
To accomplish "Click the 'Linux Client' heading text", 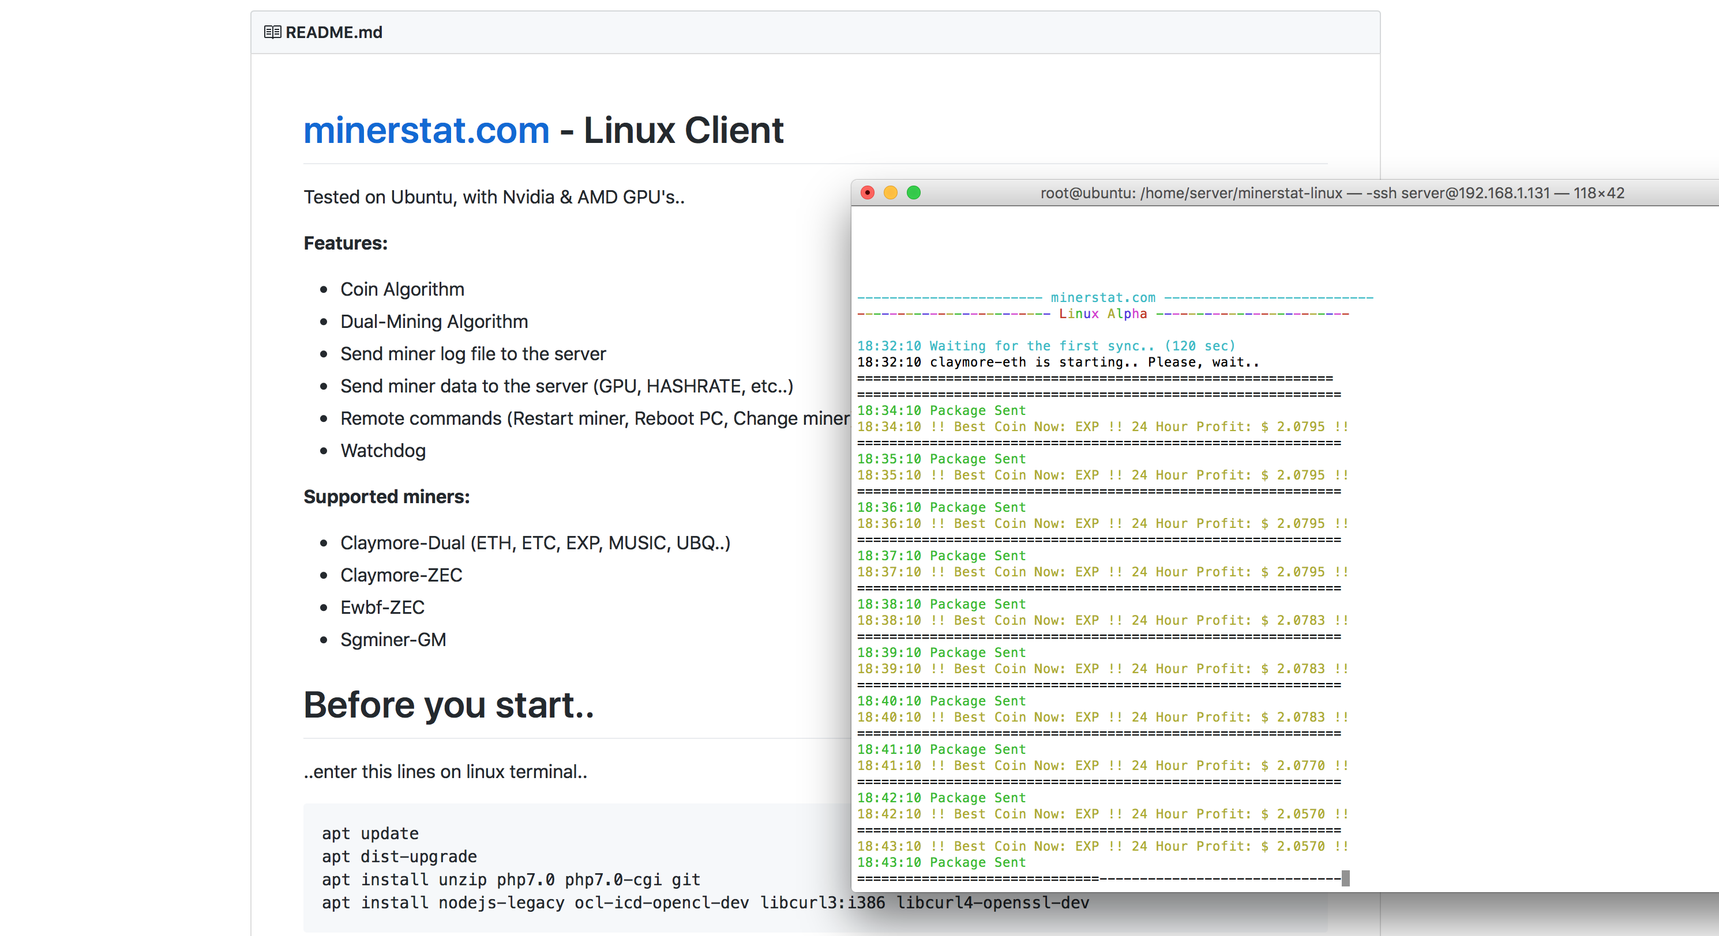I will (x=684, y=130).
